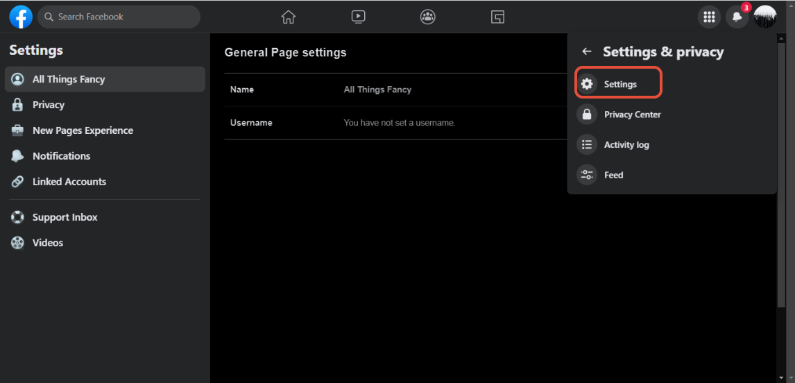Go to the Home feed icon
This screenshot has height=383, width=795.
pyautogui.click(x=288, y=17)
